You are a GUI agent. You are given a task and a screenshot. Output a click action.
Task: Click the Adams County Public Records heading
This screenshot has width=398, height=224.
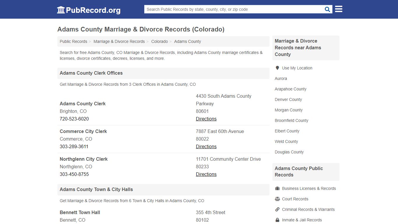click(299, 171)
